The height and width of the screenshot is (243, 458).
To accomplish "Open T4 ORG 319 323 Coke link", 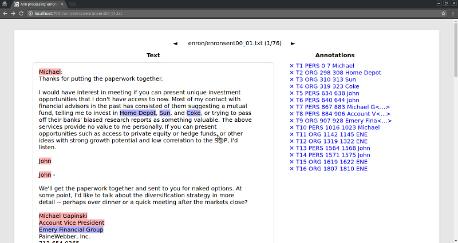I will click(327, 86).
